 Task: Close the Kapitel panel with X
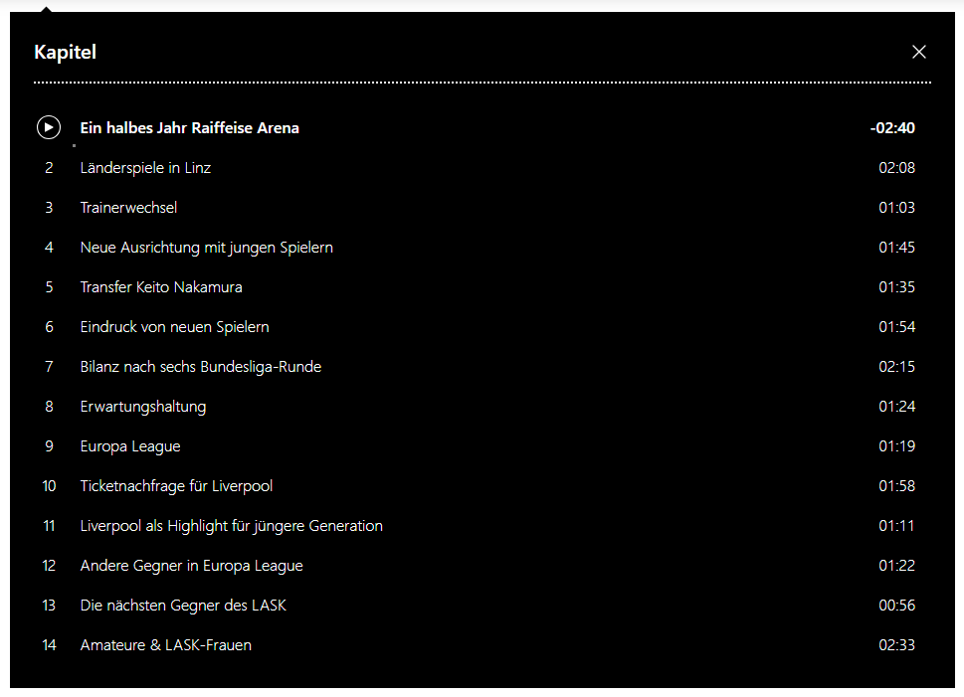[x=918, y=53]
